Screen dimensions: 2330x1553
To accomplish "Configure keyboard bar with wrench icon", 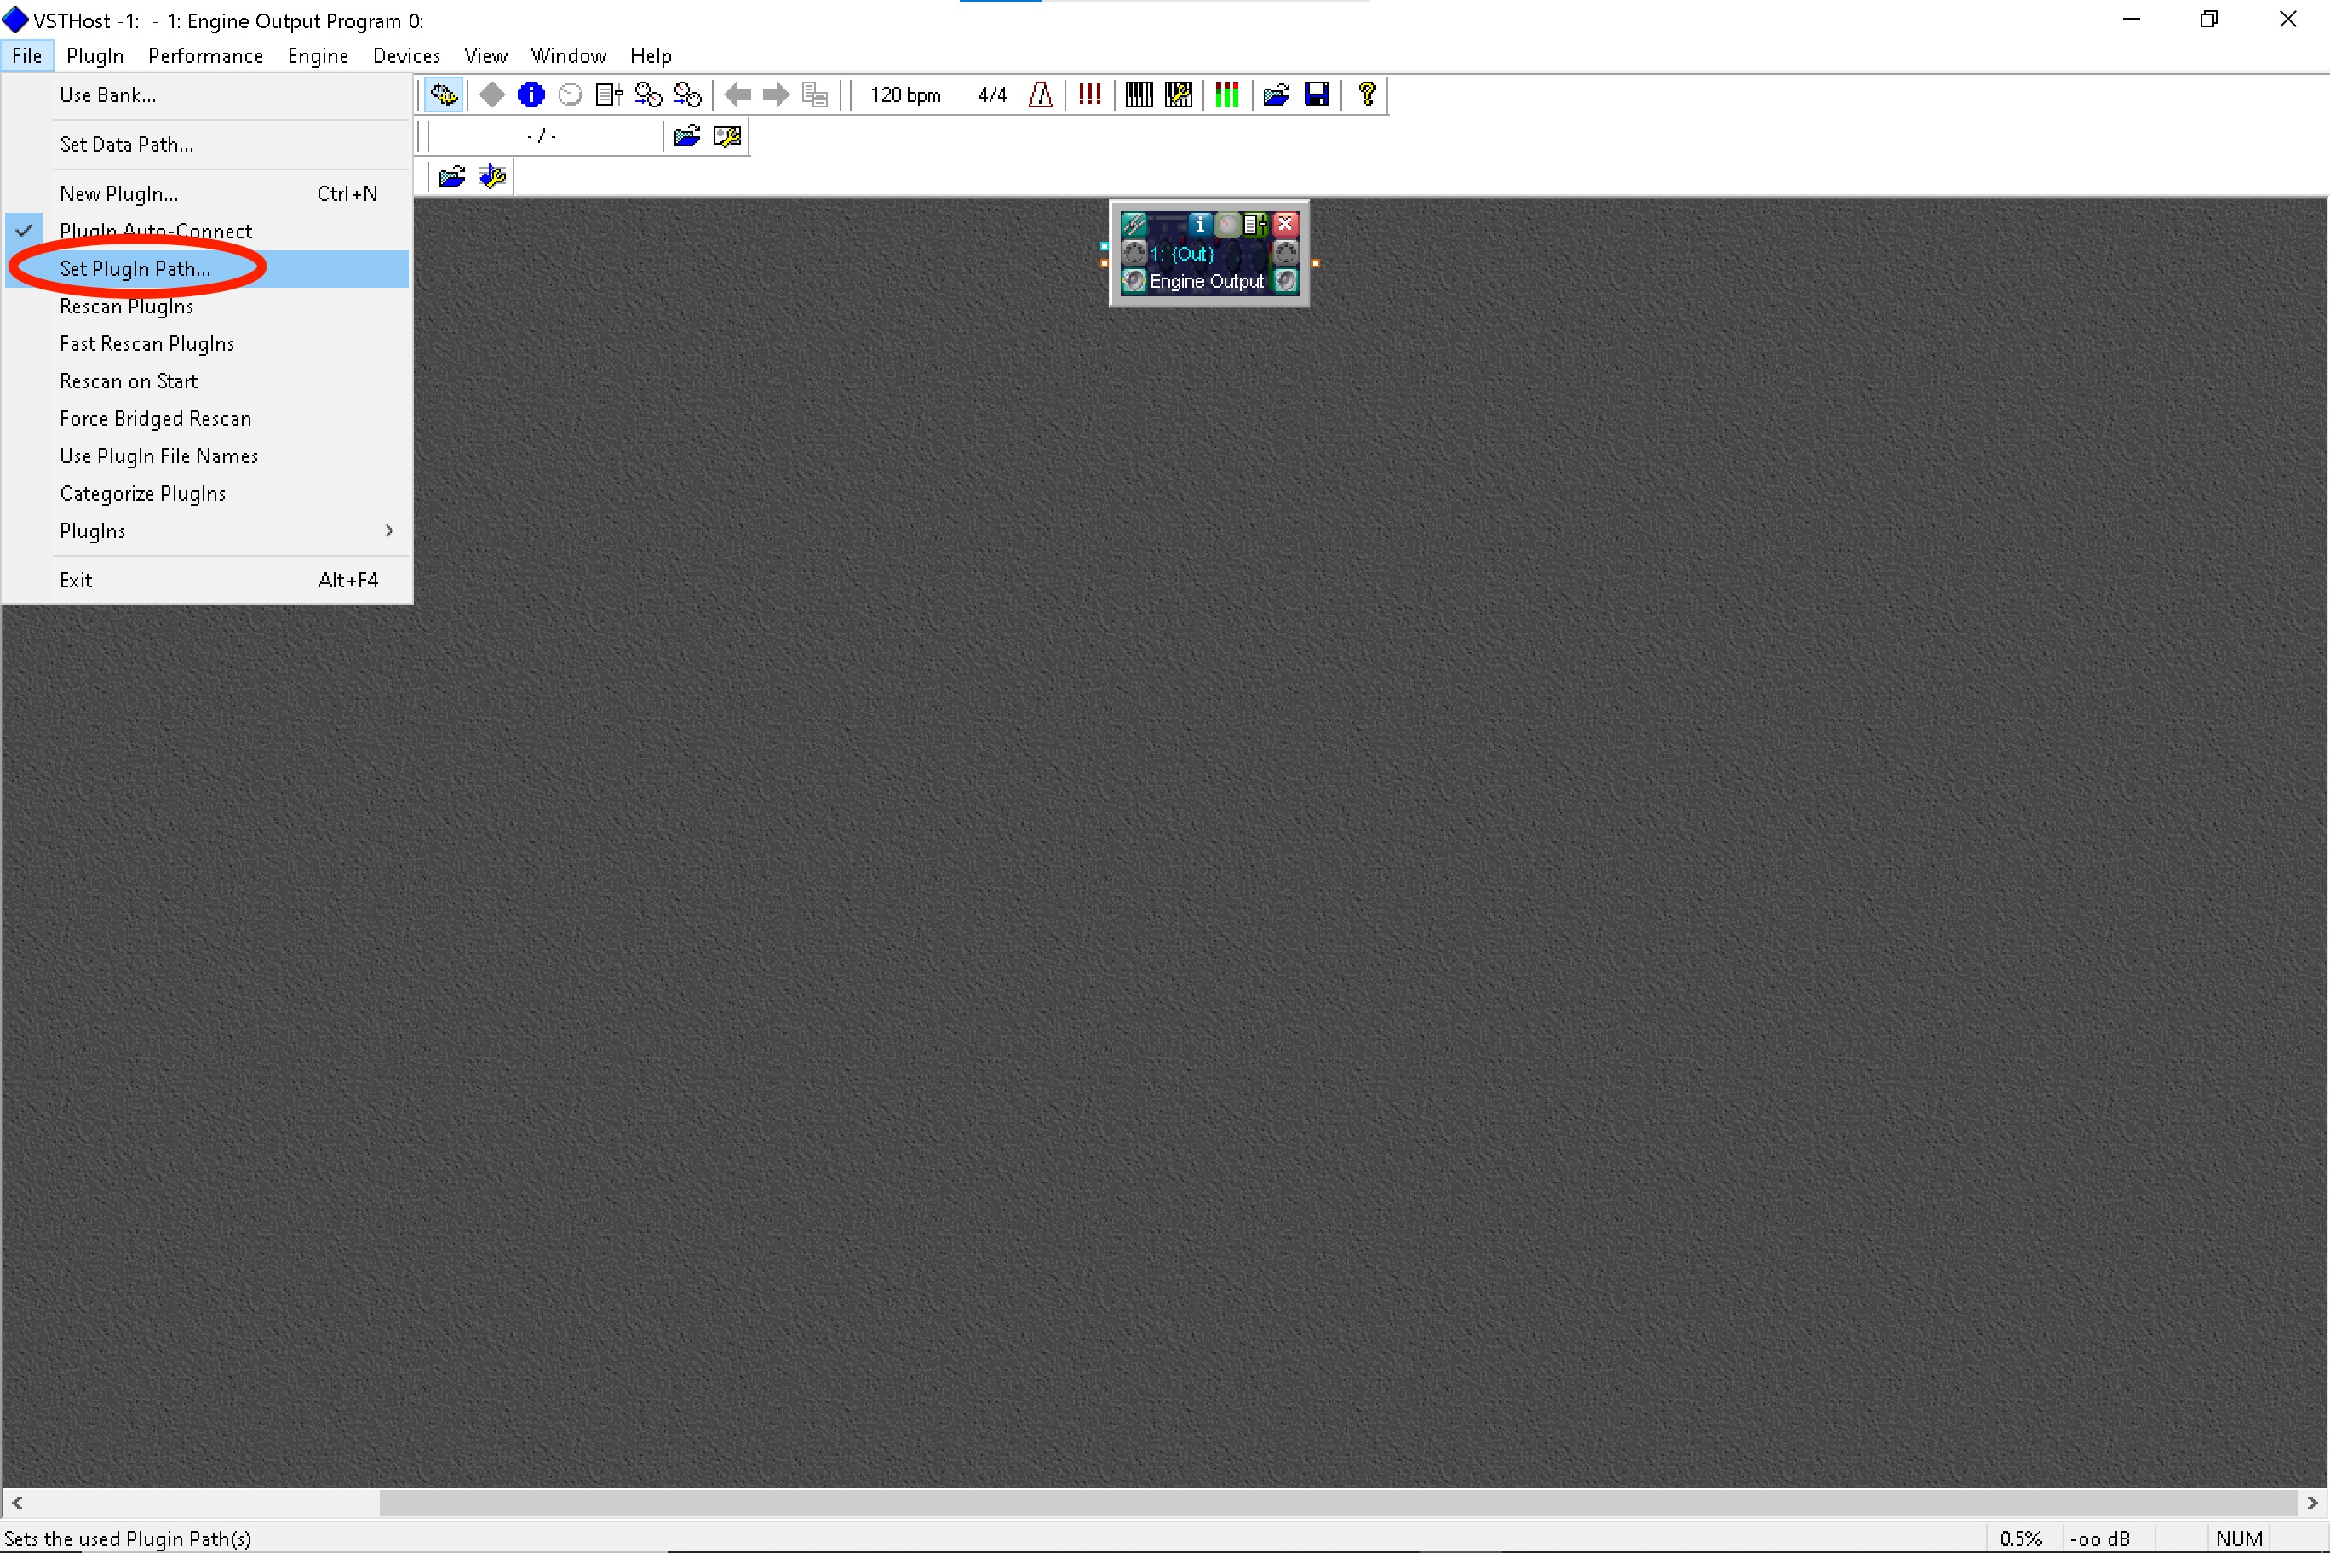I will tap(1179, 95).
